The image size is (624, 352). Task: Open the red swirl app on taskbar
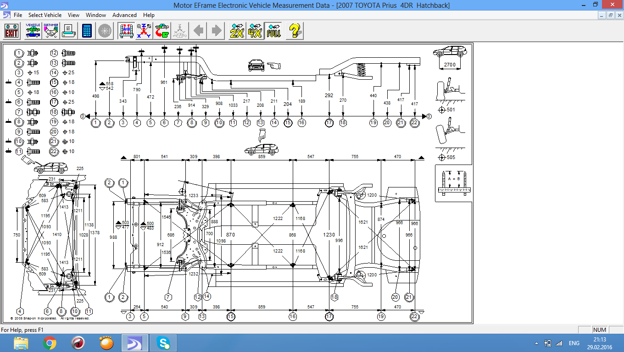click(78, 342)
